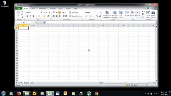Apply Accounting dollar format
This screenshot has height=96, width=171.
point(86,16)
